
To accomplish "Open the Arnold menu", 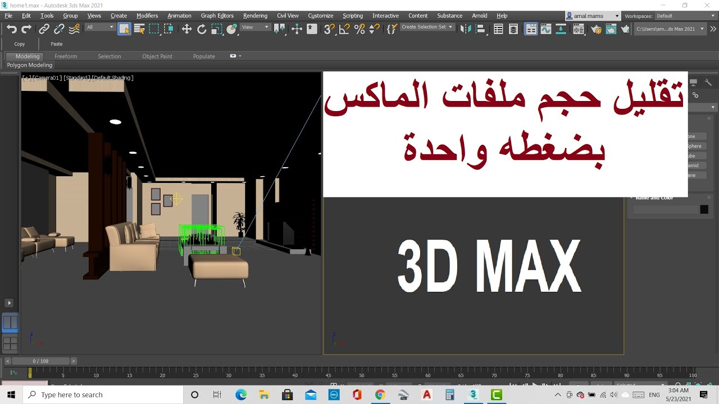I will click(479, 16).
